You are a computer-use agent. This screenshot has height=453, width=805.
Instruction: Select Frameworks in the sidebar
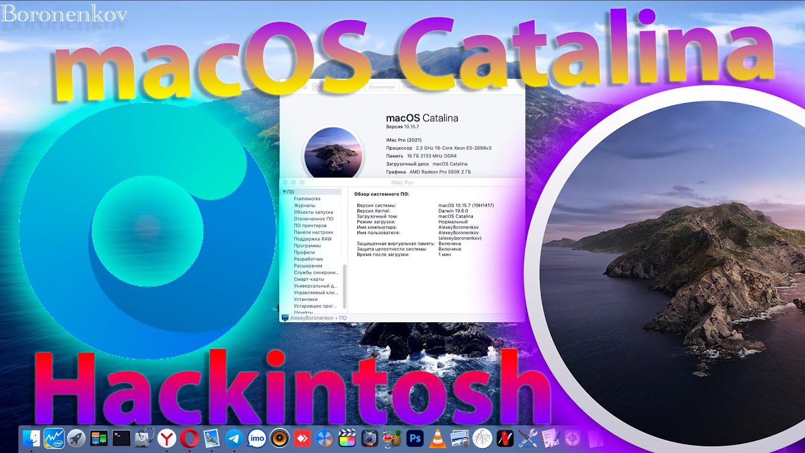coord(307,199)
